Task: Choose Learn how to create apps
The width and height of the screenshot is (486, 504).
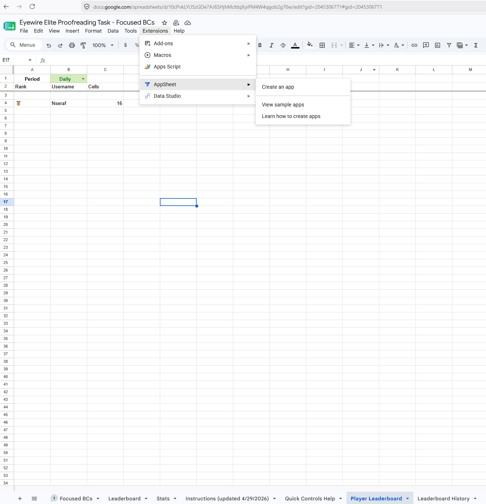Action: [303, 116]
